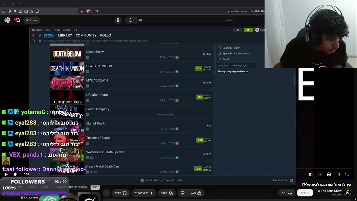This screenshot has width=357, height=201.
Task: Open the POLLO profile tab
Action: [x=106, y=35]
